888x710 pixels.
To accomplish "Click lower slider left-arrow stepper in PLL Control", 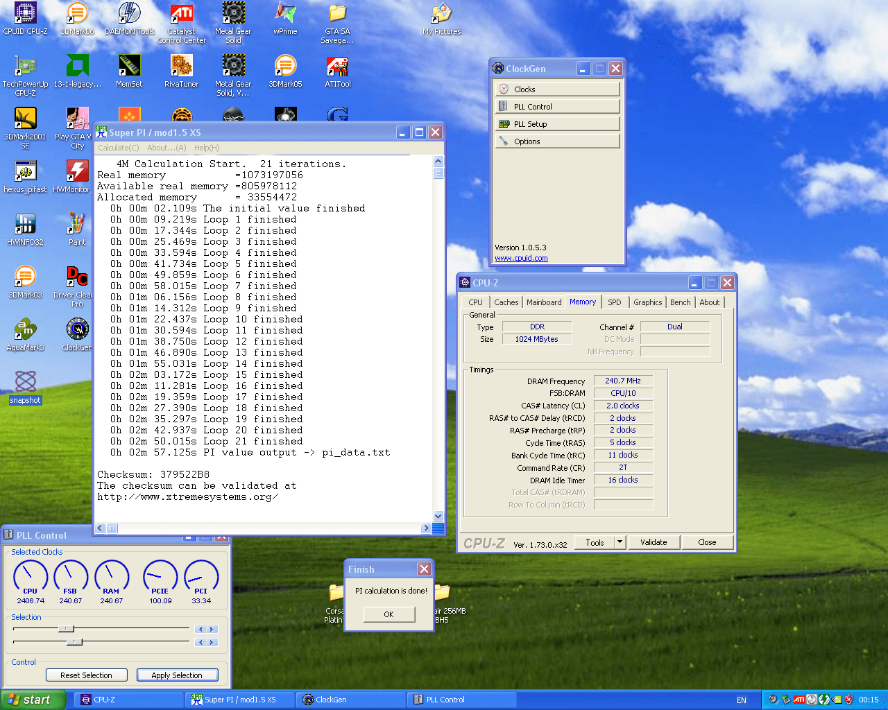I will pyautogui.click(x=200, y=643).
